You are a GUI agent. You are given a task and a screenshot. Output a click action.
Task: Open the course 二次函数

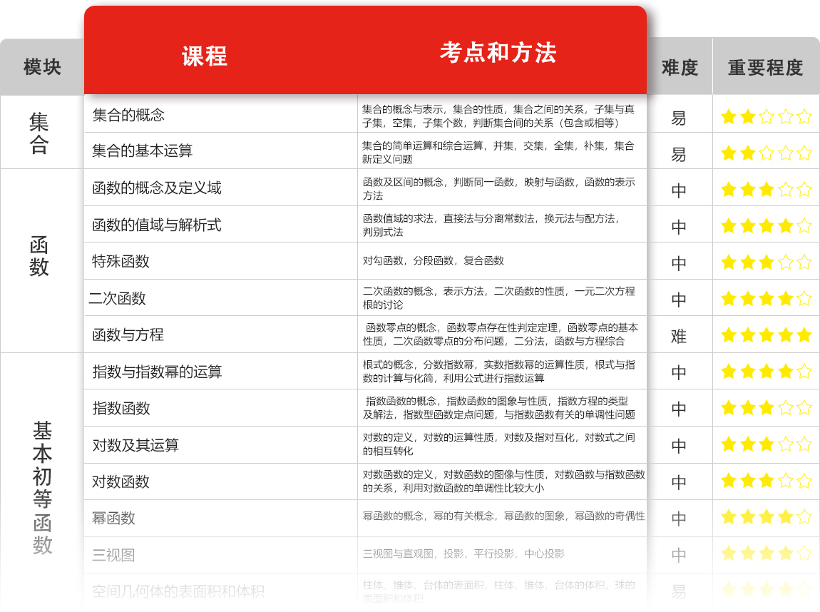coord(117,298)
